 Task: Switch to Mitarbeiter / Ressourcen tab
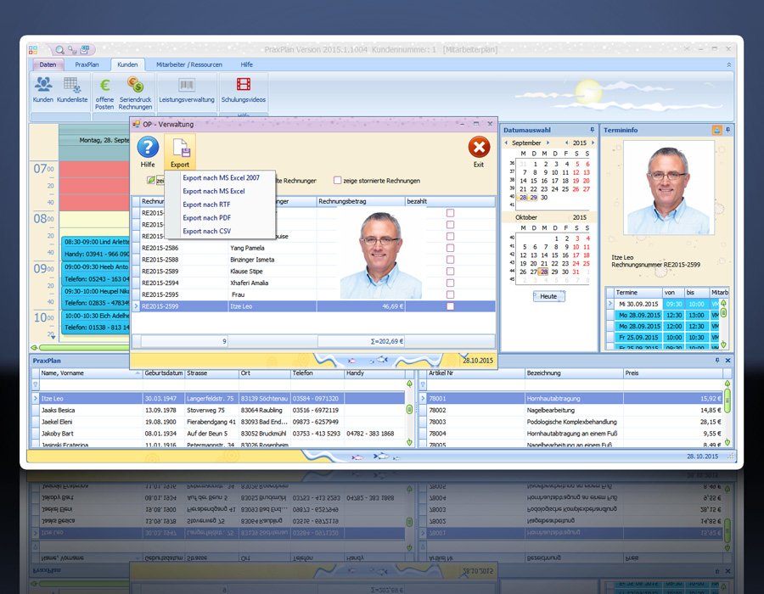(189, 64)
